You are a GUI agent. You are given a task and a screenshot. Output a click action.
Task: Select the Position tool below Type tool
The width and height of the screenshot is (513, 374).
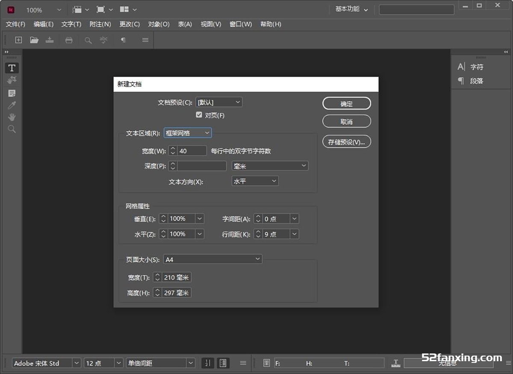pos(12,80)
